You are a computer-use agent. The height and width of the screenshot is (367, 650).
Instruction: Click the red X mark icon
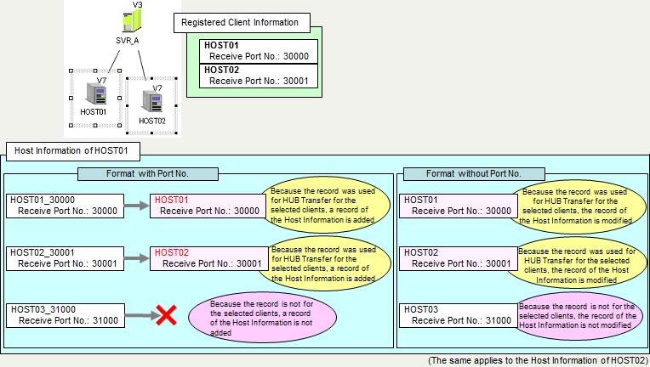point(167,315)
